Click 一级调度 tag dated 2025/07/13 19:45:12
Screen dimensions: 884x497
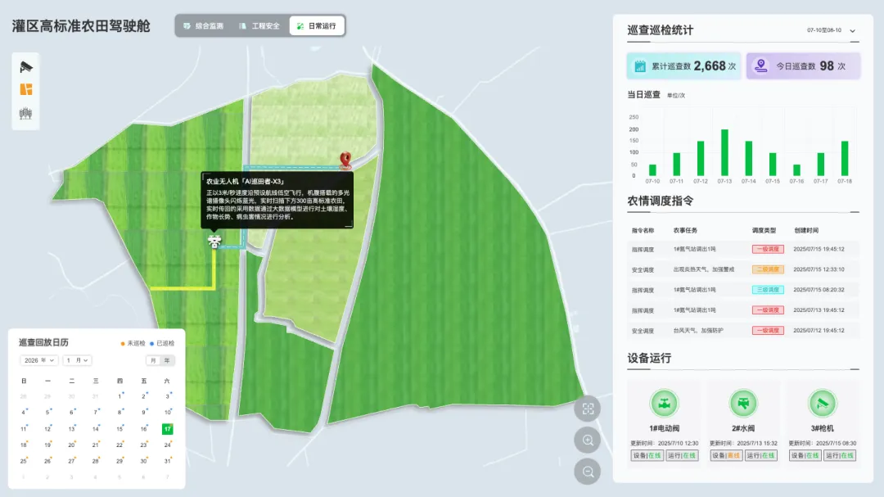pyautogui.click(x=768, y=310)
